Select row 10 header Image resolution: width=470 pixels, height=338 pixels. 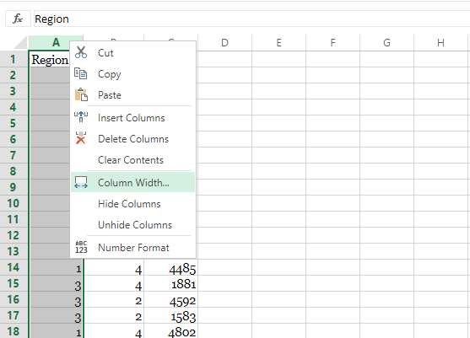point(14,203)
